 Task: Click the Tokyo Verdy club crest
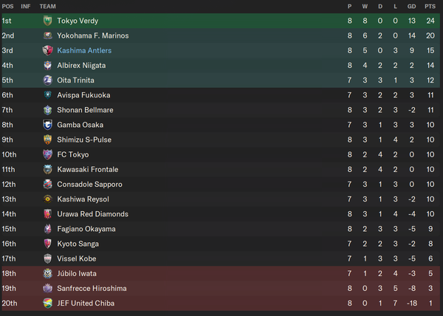tap(47, 21)
